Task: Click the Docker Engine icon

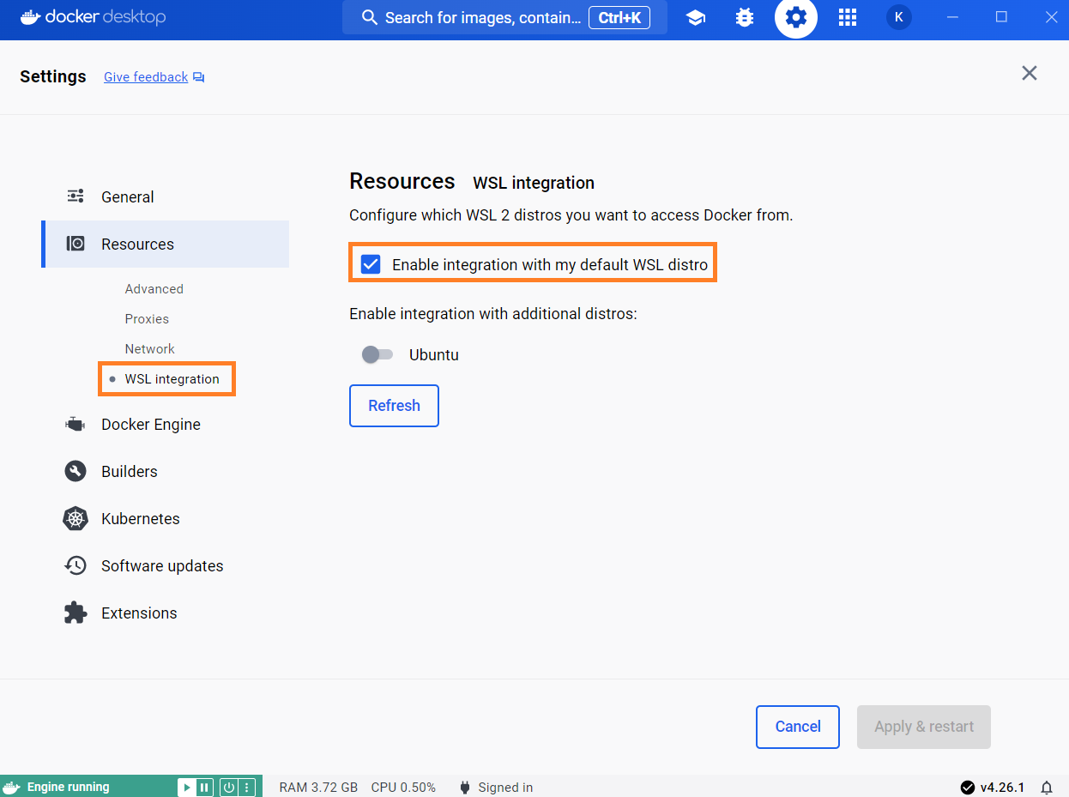Action: click(75, 424)
